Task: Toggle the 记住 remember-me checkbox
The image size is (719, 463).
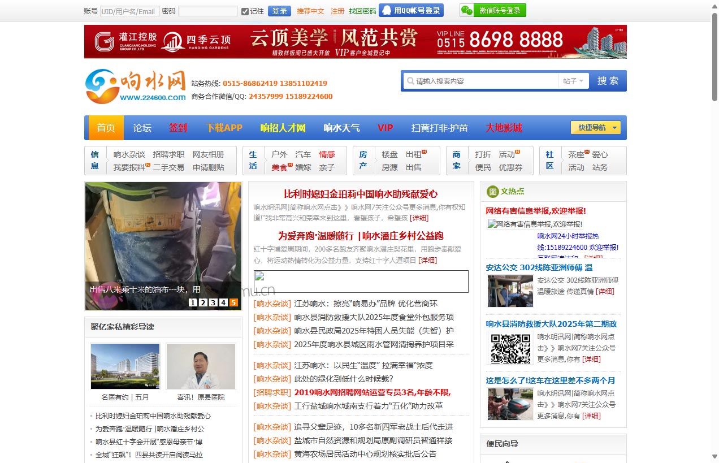Action: point(245,11)
